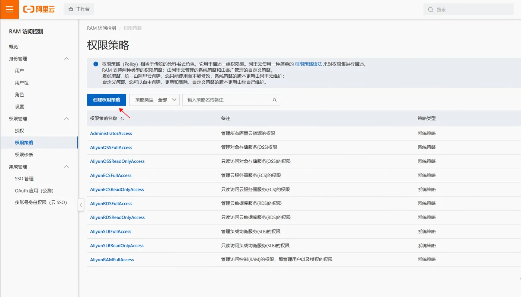This screenshot has width=521, height=297.
Task: Sort by 权限策略名称 sort icon
Action: point(122,119)
